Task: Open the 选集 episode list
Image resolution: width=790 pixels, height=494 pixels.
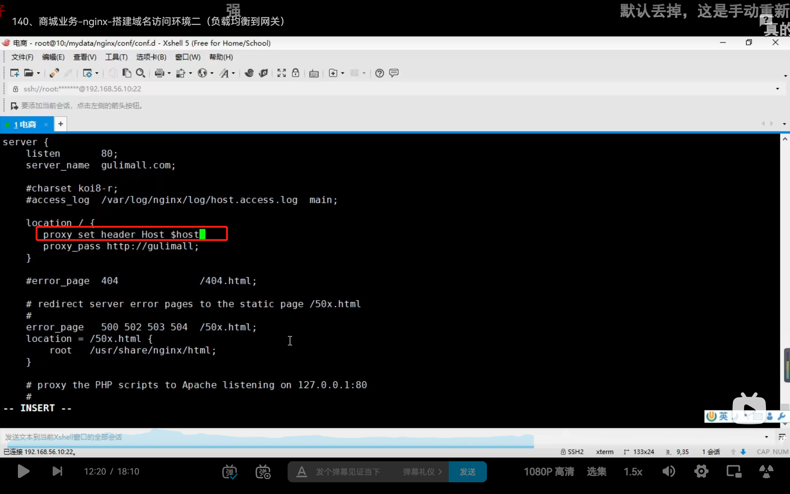Action: 597,471
